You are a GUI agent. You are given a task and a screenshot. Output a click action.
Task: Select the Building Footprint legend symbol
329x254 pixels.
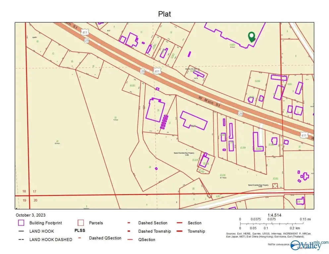coord(22,223)
